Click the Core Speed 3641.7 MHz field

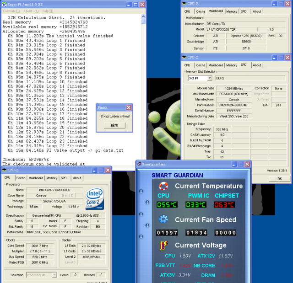click(x=40, y=246)
